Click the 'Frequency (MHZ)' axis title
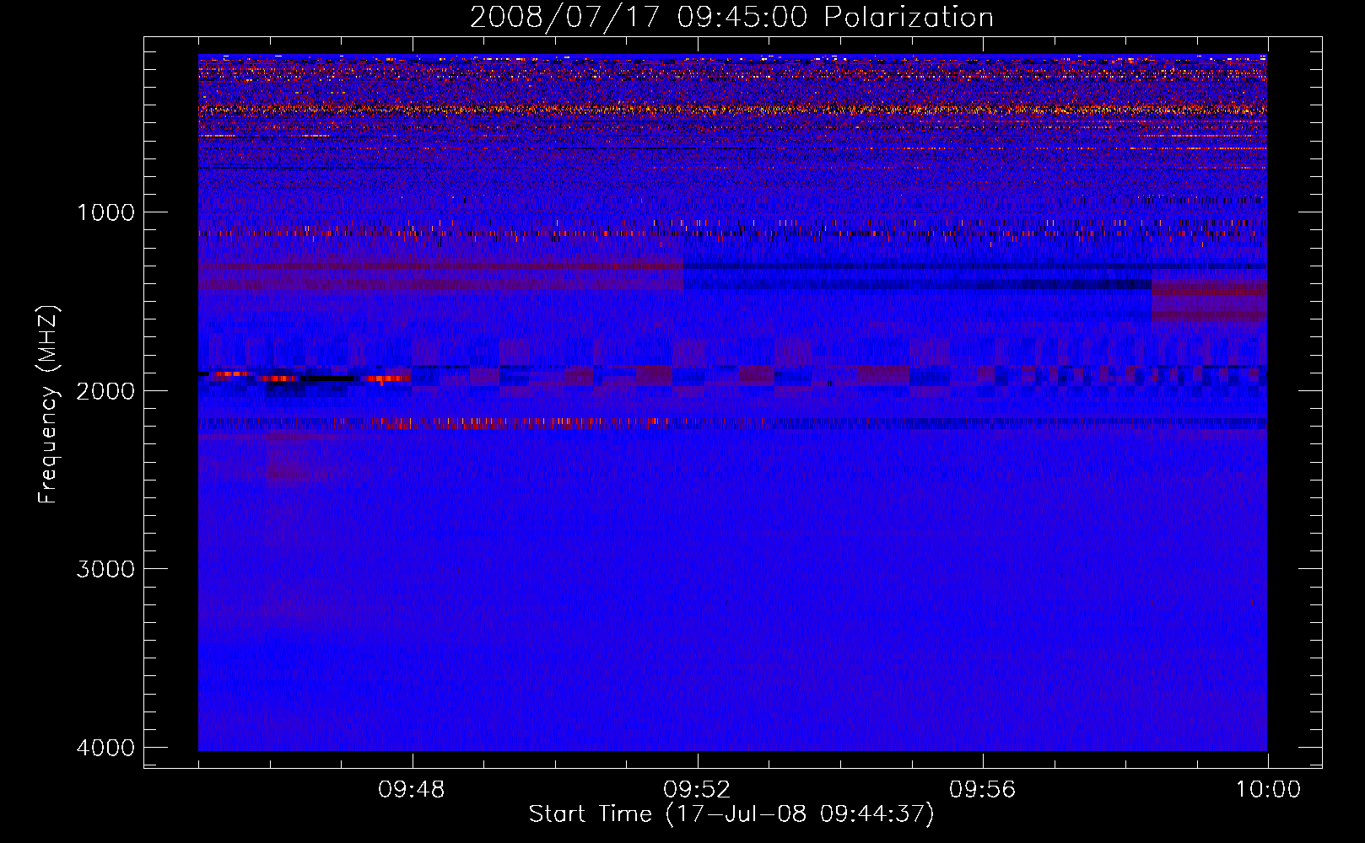 pyautogui.click(x=47, y=405)
